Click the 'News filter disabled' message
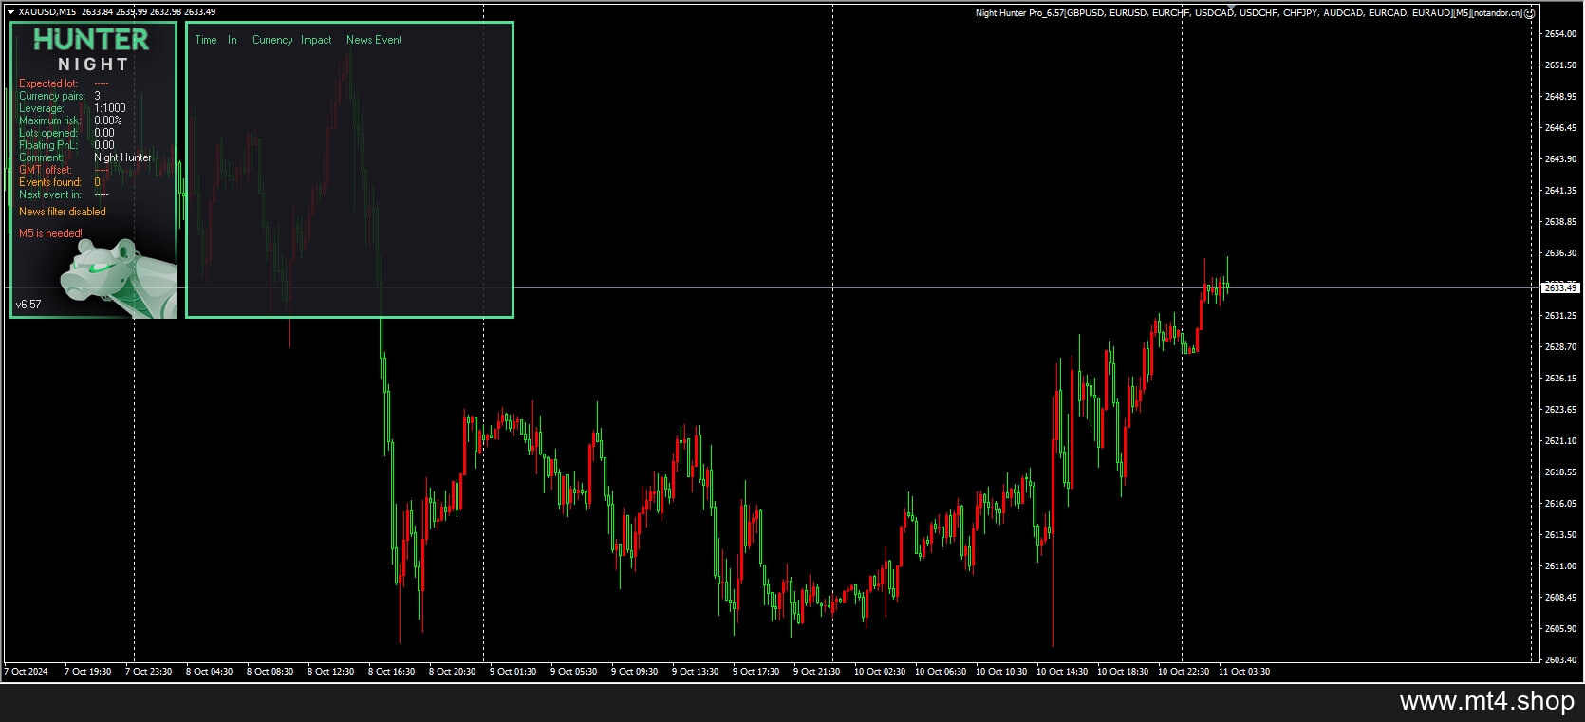The width and height of the screenshot is (1585, 722). coord(63,212)
